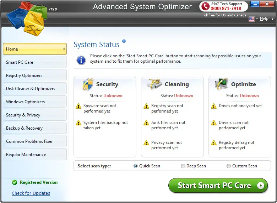Viewport: 277px width, 203px height.
Task: Click the large blue information icon
Action: click(81, 60)
